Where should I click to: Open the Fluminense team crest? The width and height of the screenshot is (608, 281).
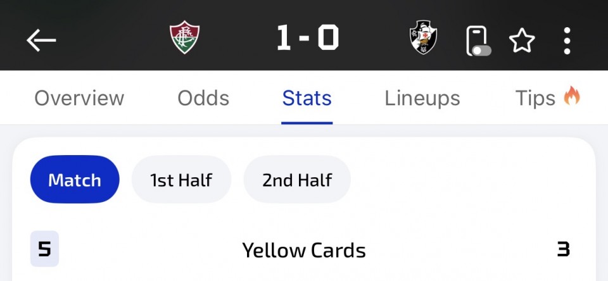[185, 38]
